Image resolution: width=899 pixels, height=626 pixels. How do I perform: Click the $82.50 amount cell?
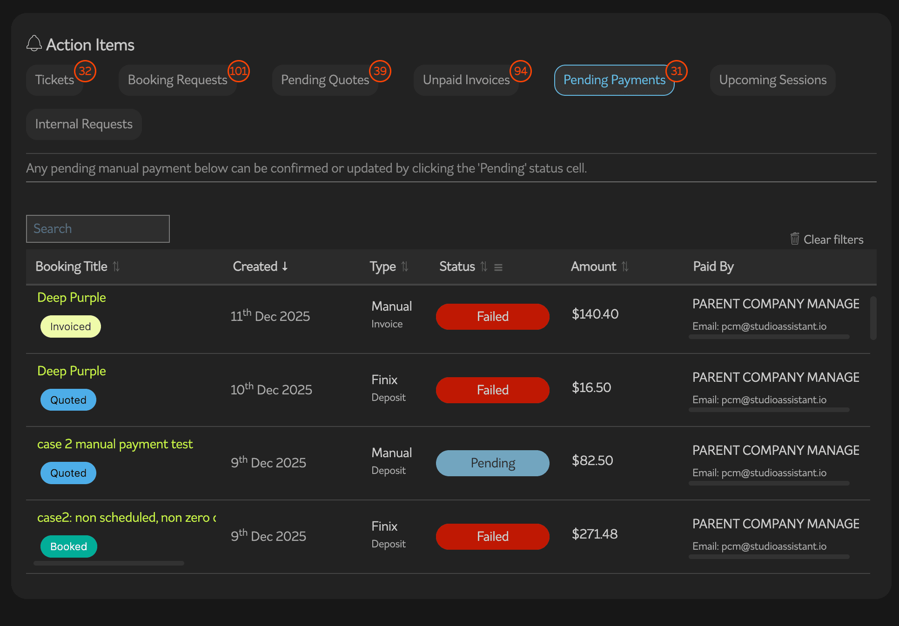tap(592, 460)
